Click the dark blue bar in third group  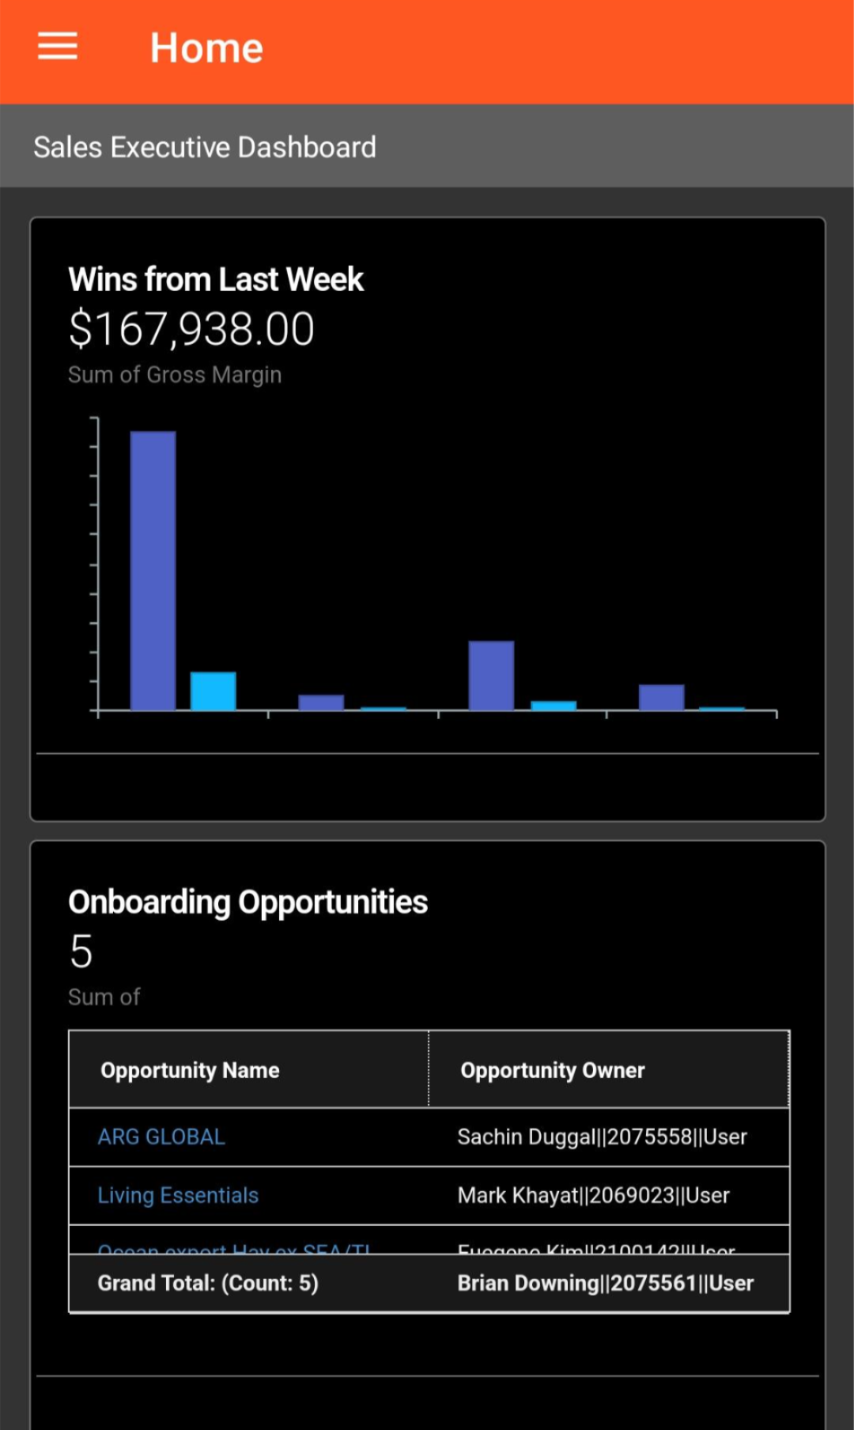(491, 675)
